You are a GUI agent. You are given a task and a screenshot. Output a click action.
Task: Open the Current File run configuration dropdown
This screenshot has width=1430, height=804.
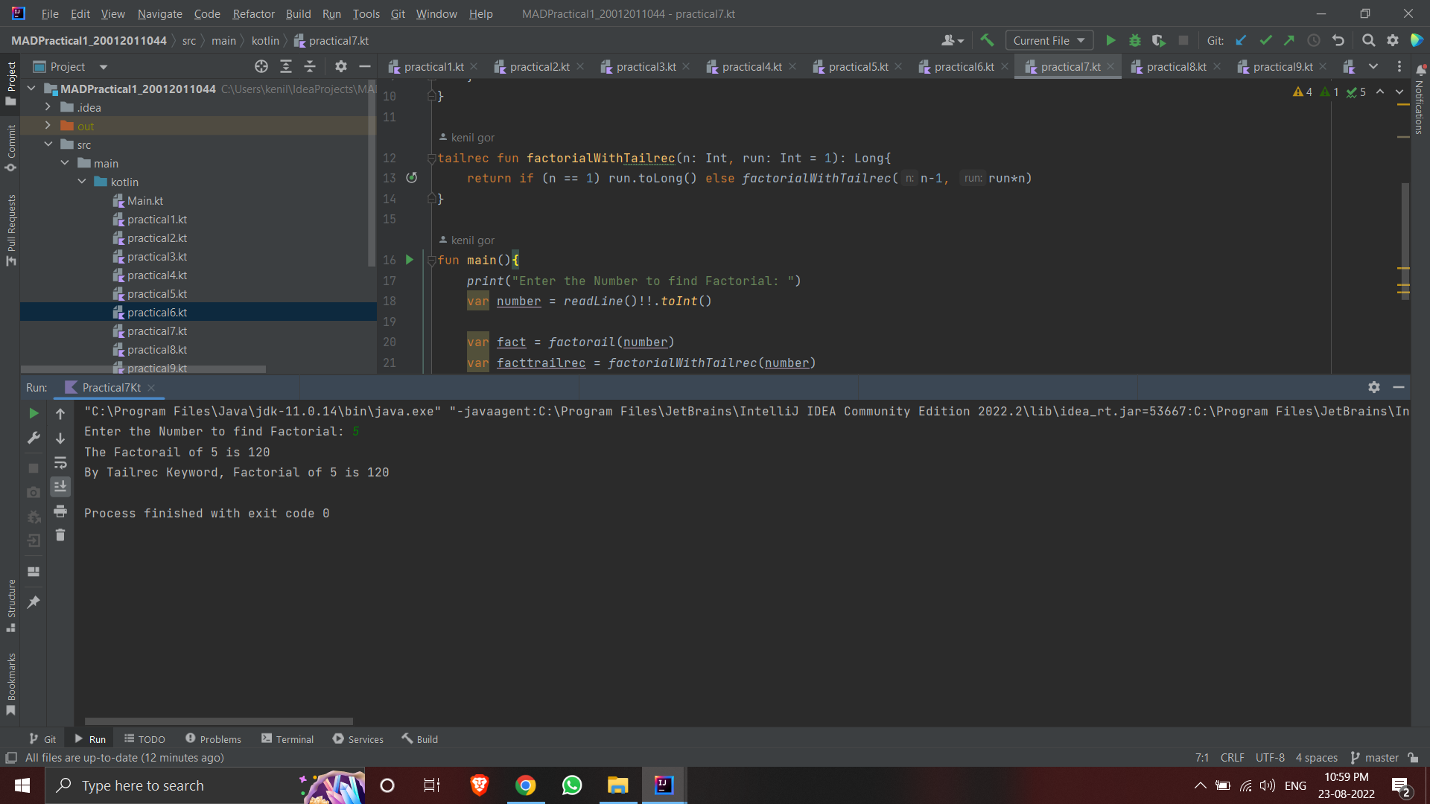[1049, 40]
